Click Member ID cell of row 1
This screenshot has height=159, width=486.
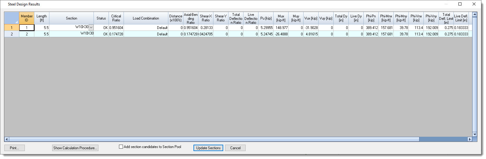[27, 27]
